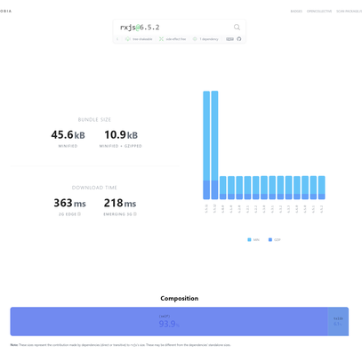Open the npm package badge icon
Screen dimensions: 362x362
point(229,39)
